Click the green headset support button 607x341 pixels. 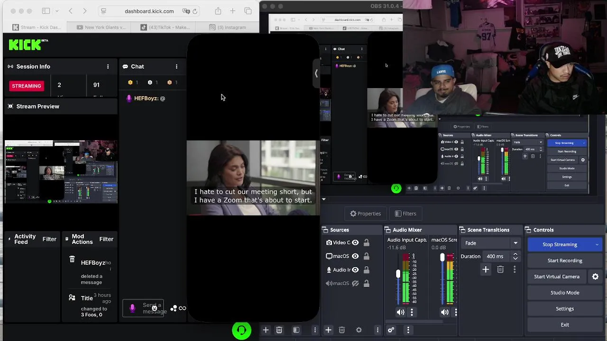241,330
